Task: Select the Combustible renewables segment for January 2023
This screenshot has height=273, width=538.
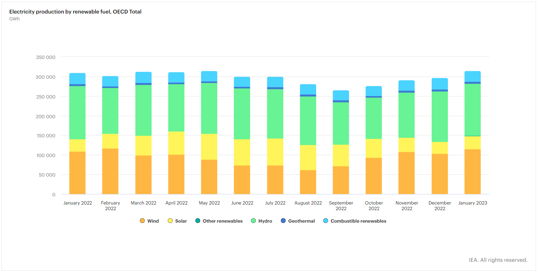Action: (473, 76)
